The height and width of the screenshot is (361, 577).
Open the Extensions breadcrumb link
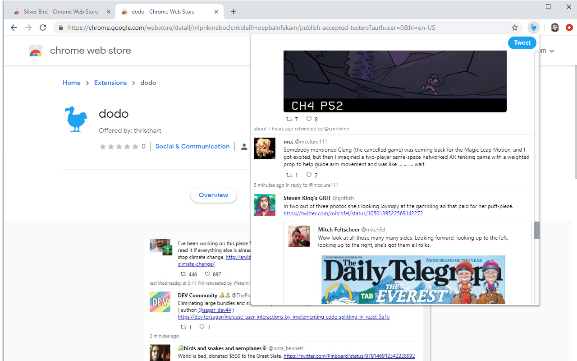coord(110,83)
